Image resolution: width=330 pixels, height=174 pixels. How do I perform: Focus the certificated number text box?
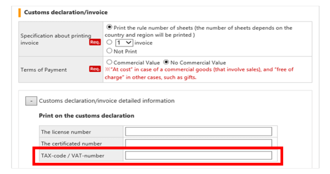[198, 143]
